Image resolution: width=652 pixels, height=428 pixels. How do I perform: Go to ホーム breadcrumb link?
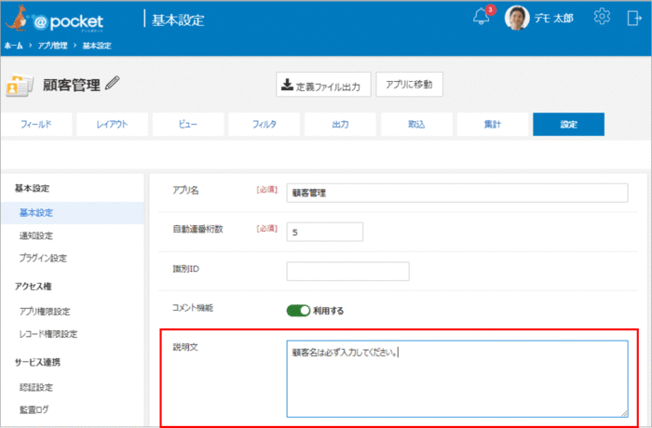(13, 46)
